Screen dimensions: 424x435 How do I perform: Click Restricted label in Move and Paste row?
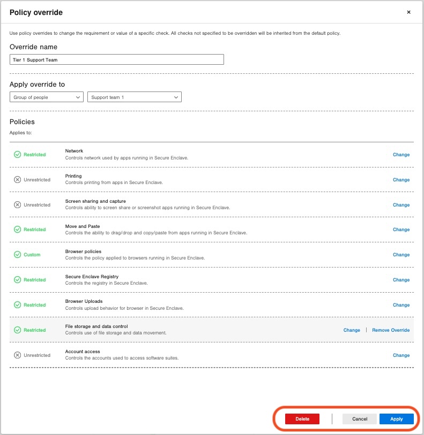tap(34, 230)
